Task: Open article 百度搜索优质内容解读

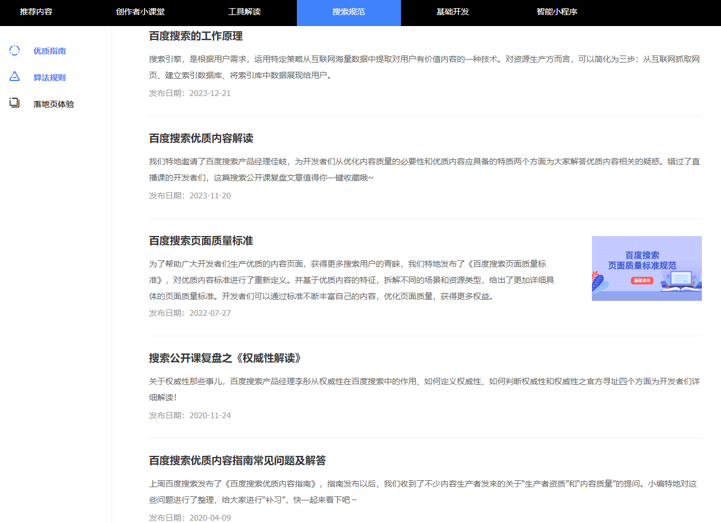Action: coord(201,138)
